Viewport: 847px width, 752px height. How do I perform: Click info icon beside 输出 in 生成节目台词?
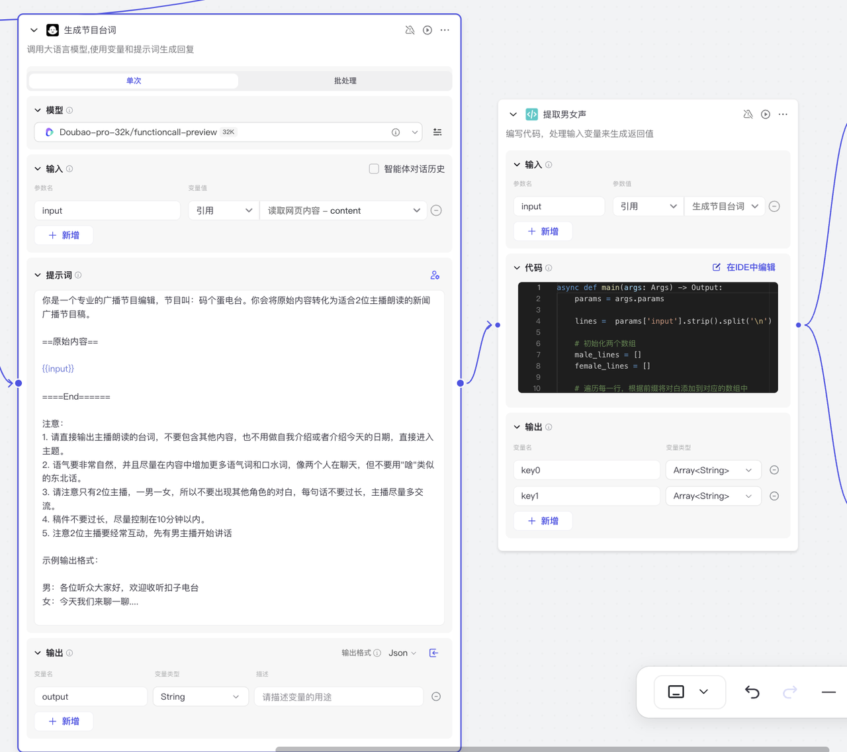coord(69,653)
